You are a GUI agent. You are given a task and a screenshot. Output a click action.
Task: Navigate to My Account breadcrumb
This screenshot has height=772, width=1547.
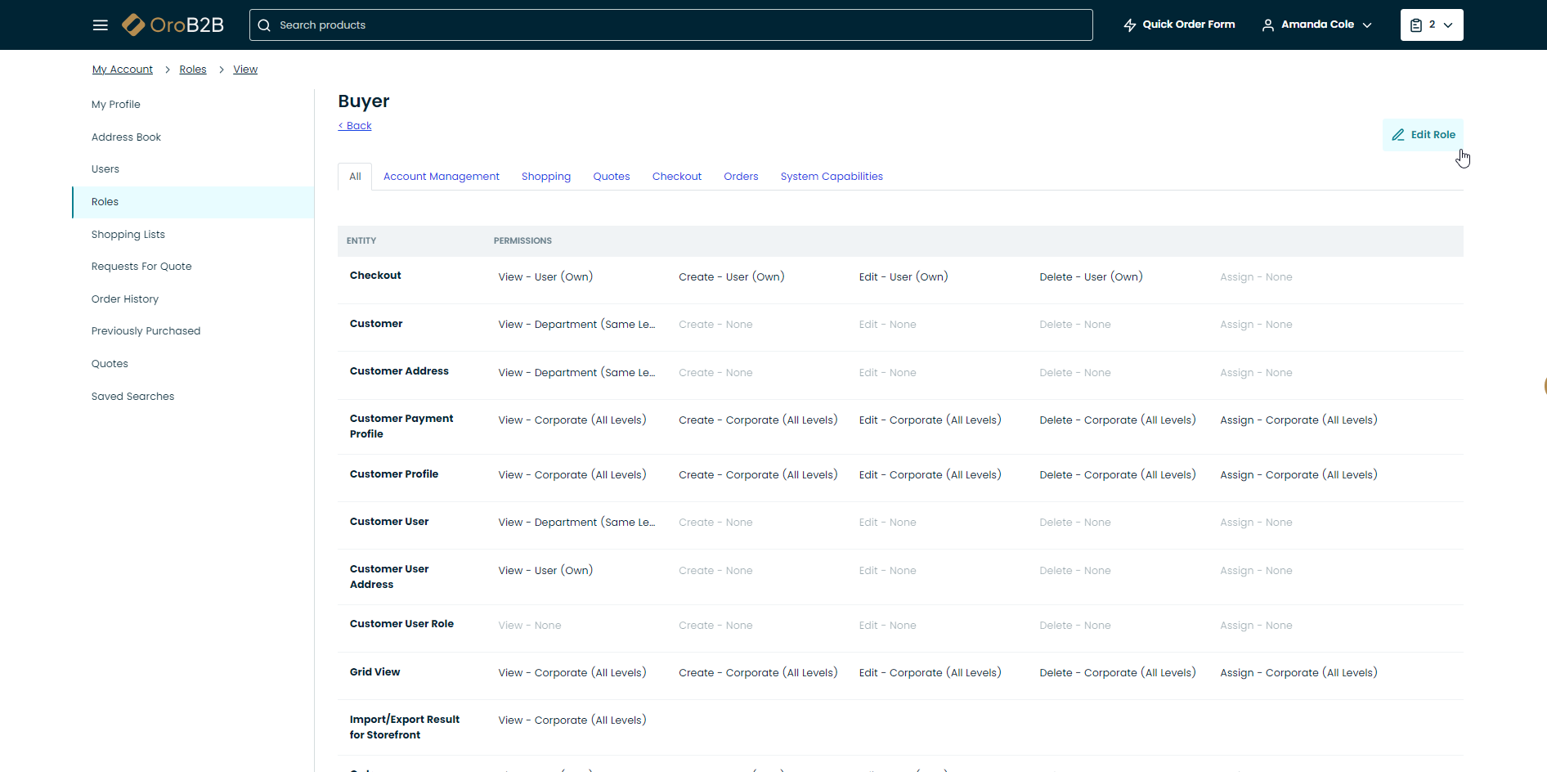pos(123,70)
